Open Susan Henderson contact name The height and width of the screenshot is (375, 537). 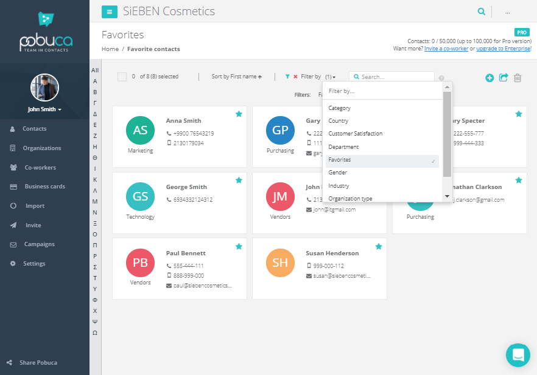point(332,253)
